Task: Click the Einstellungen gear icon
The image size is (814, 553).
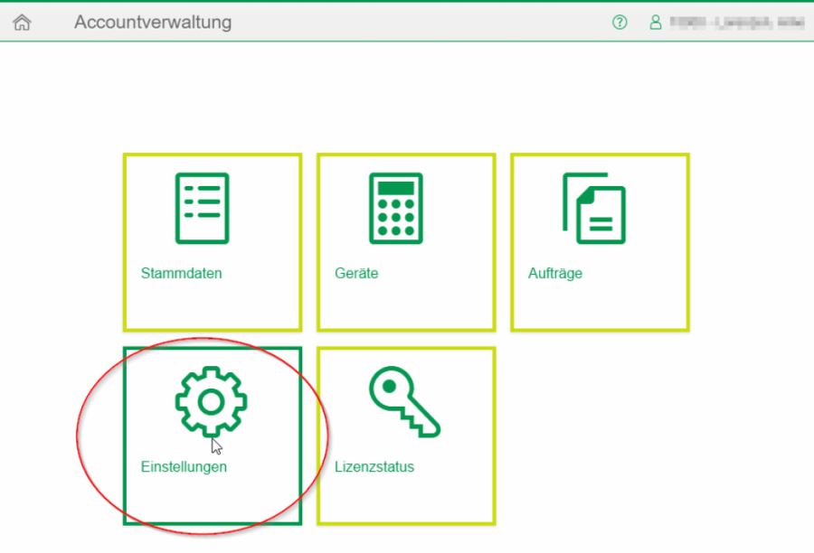Action: tap(211, 402)
